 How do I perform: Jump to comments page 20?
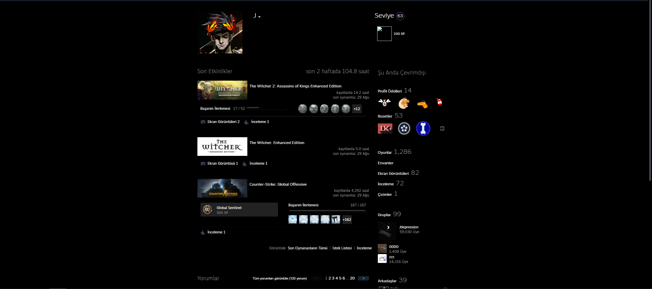pos(352,278)
